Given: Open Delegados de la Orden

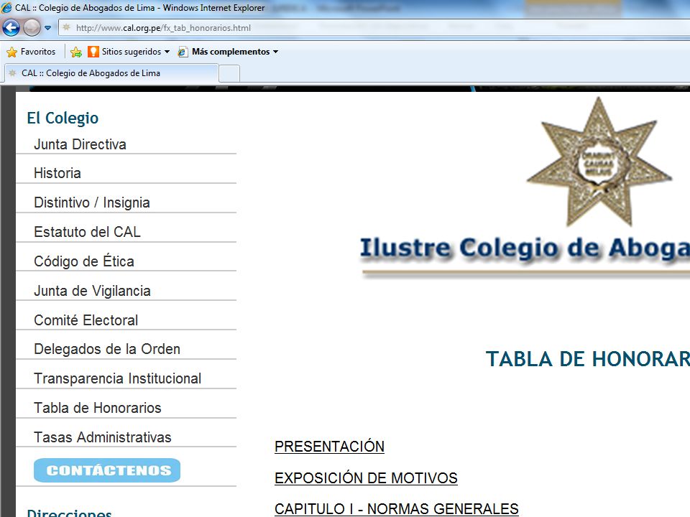Looking at the screenshot, I should [x=107, y=349].
